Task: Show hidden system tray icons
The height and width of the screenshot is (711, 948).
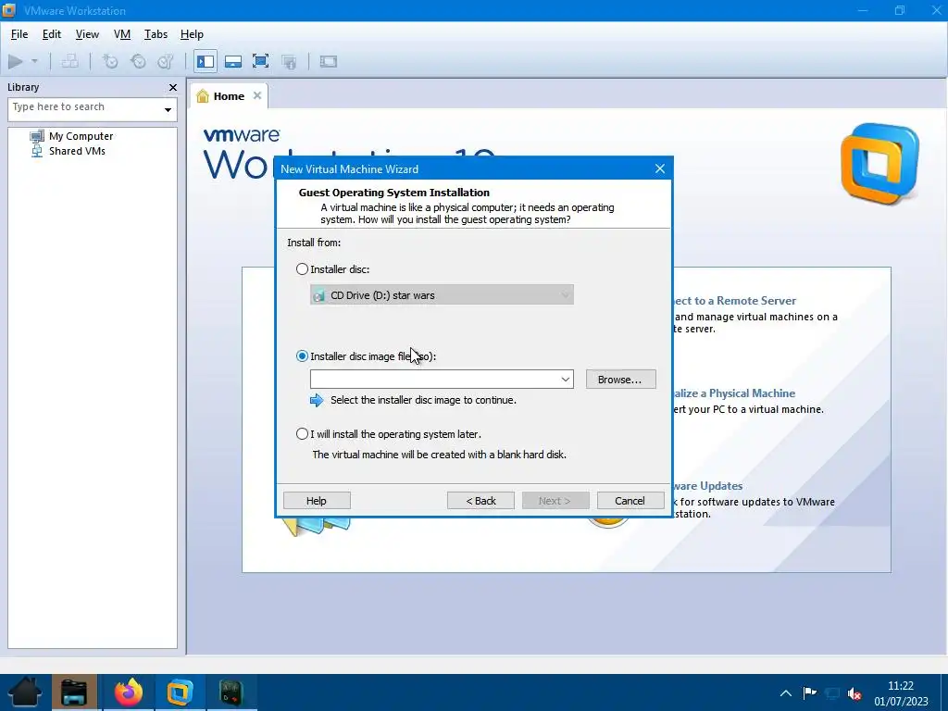Action: [785, 692]
